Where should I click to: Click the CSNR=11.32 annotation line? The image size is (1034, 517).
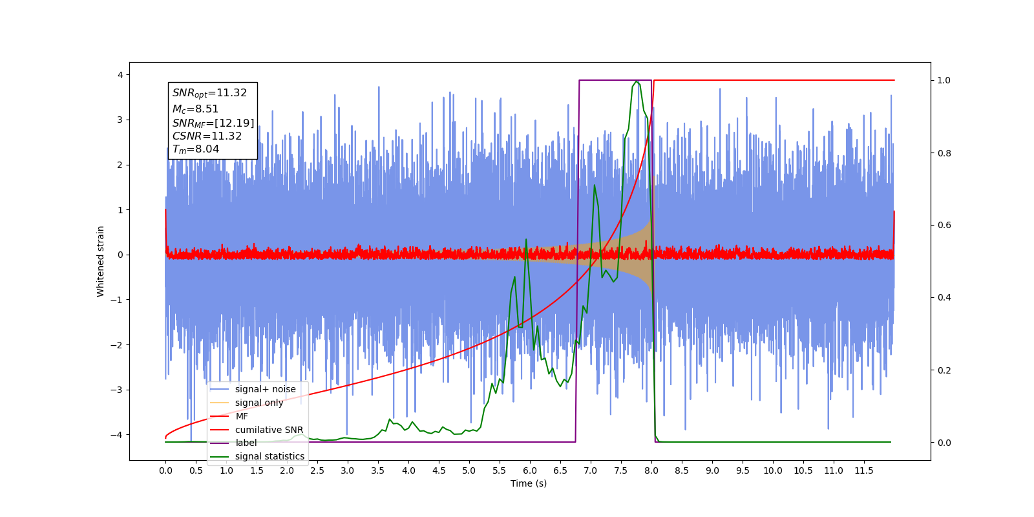point(207,136)
